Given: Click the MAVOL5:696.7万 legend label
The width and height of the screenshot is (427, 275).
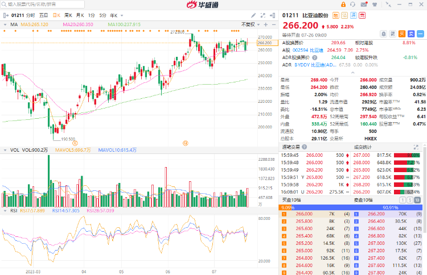Looking at the screenshot, I should [73, 150].
